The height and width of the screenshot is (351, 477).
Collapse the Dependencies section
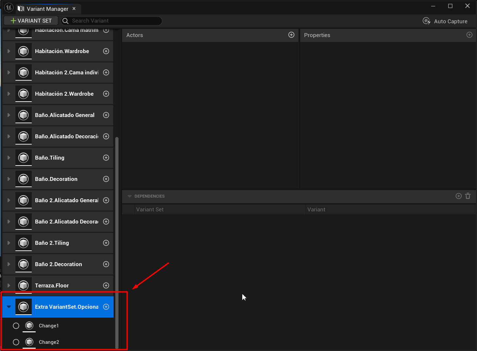pyautogui.click(x=130, y=196)
